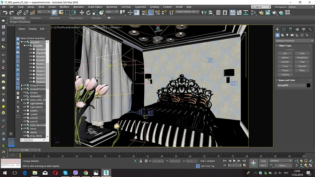This screenshot has height=177, width=315.
Task: Open the Standard Primitives dropdown
Action: 294,41
